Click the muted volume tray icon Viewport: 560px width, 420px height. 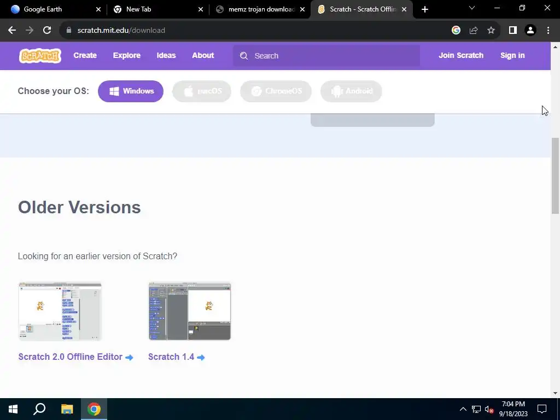(x=489, y=409)
